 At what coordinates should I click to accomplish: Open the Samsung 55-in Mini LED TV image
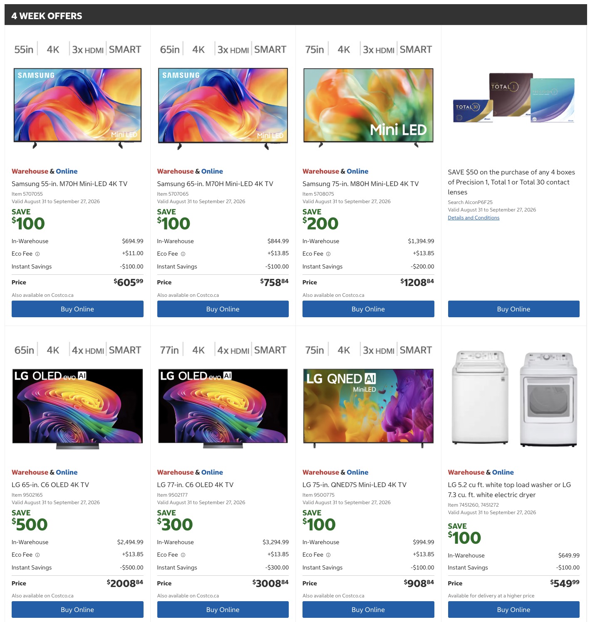point(77,108)
